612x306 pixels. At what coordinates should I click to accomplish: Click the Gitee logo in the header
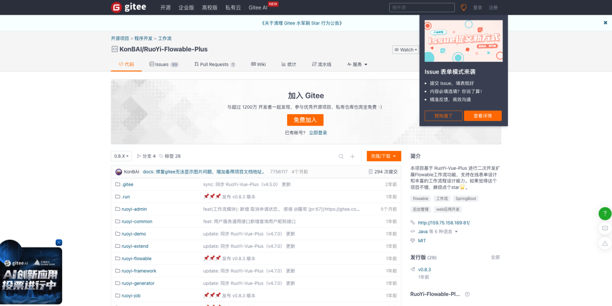[129, 7]
